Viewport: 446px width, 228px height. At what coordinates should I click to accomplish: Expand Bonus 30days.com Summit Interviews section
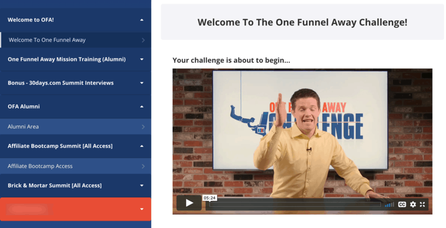pyautogui.click(x=75, y=83)
